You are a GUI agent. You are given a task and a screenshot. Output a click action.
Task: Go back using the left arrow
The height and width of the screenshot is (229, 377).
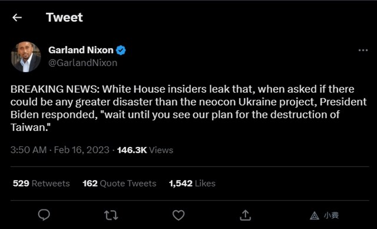[x=17, y=18]
